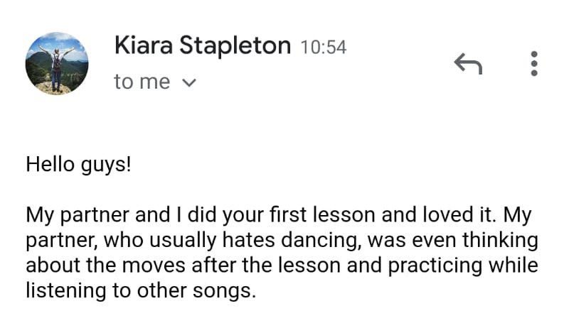Open the three-dot more options menu

coord(534,64)
